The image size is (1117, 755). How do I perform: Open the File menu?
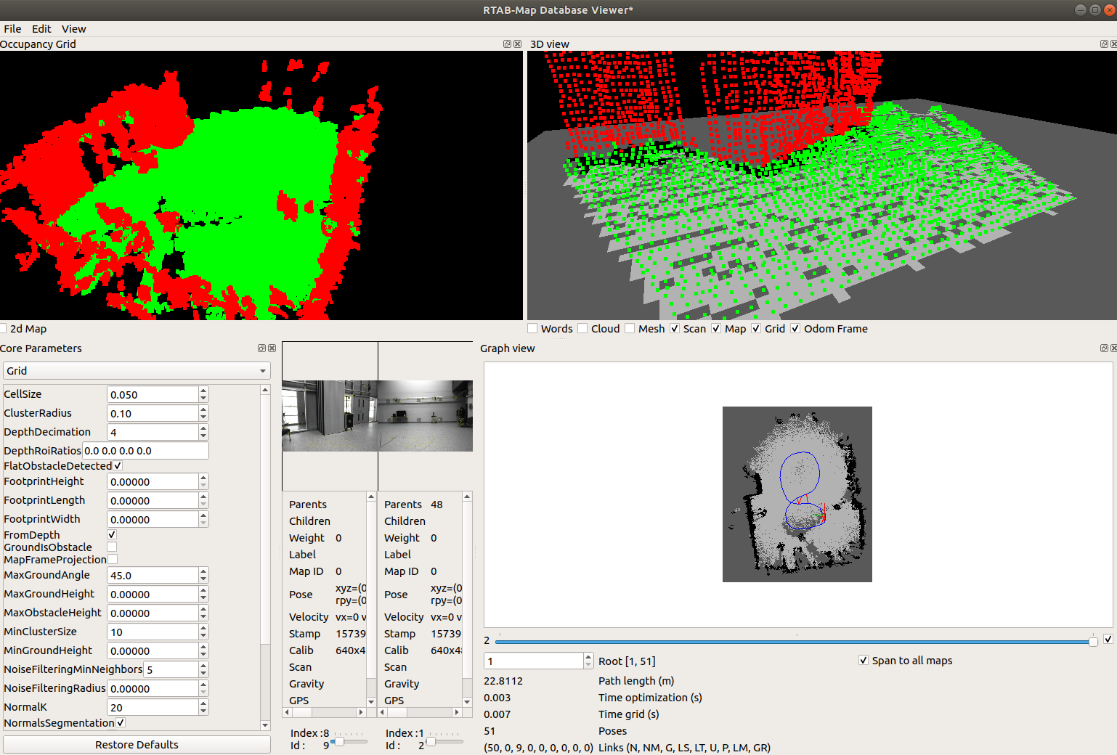(x=12, y=29)
